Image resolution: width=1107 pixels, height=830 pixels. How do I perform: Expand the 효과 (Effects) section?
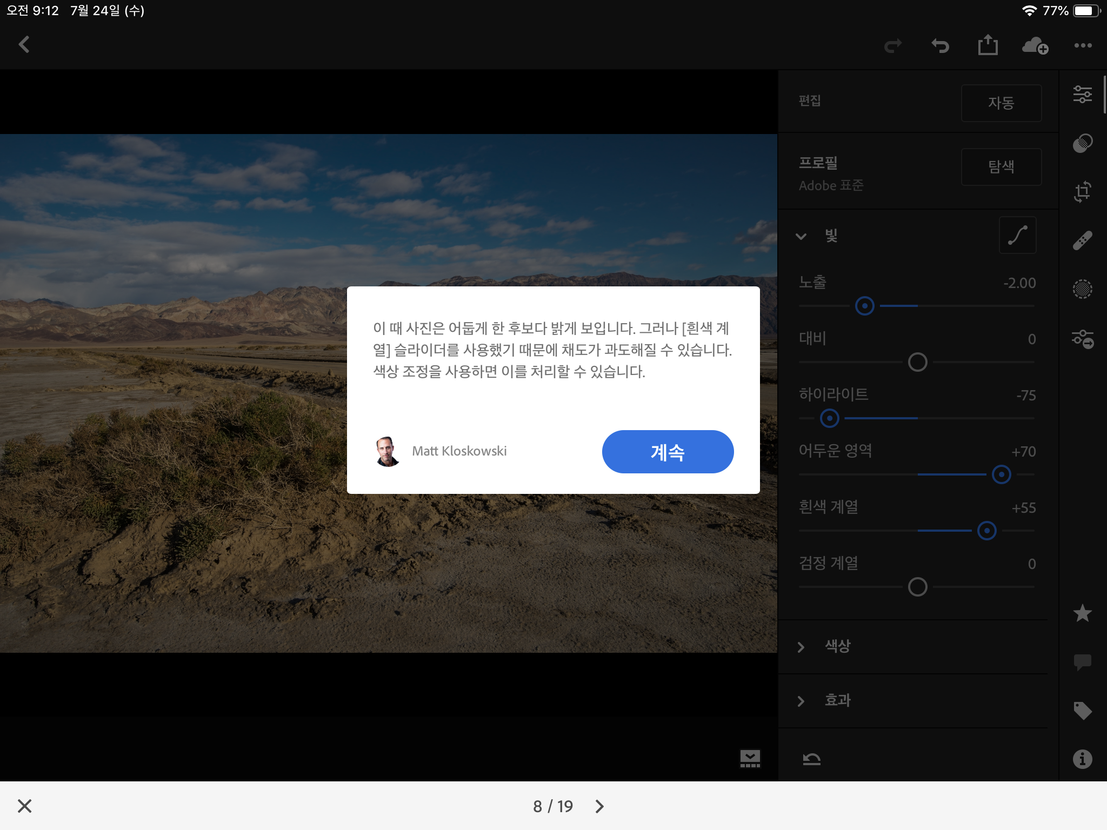coord(801,701)
